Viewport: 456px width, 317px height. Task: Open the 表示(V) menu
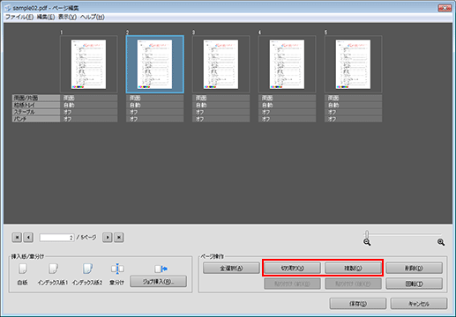67,17
